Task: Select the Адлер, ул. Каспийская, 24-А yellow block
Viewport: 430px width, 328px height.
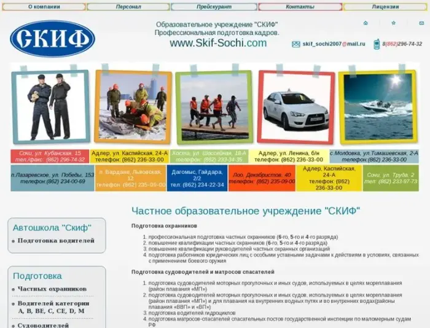Action: tap(130, 156)
